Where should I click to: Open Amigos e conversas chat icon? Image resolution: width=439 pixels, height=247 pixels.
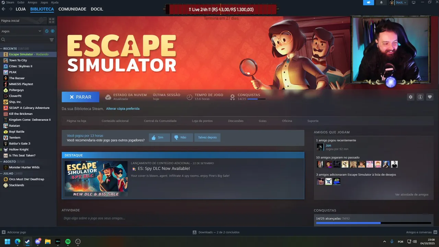click(436, 232)
